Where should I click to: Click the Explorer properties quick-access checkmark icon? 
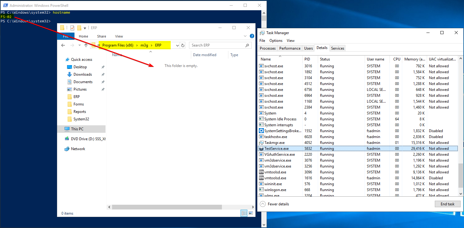click(72, 28)
